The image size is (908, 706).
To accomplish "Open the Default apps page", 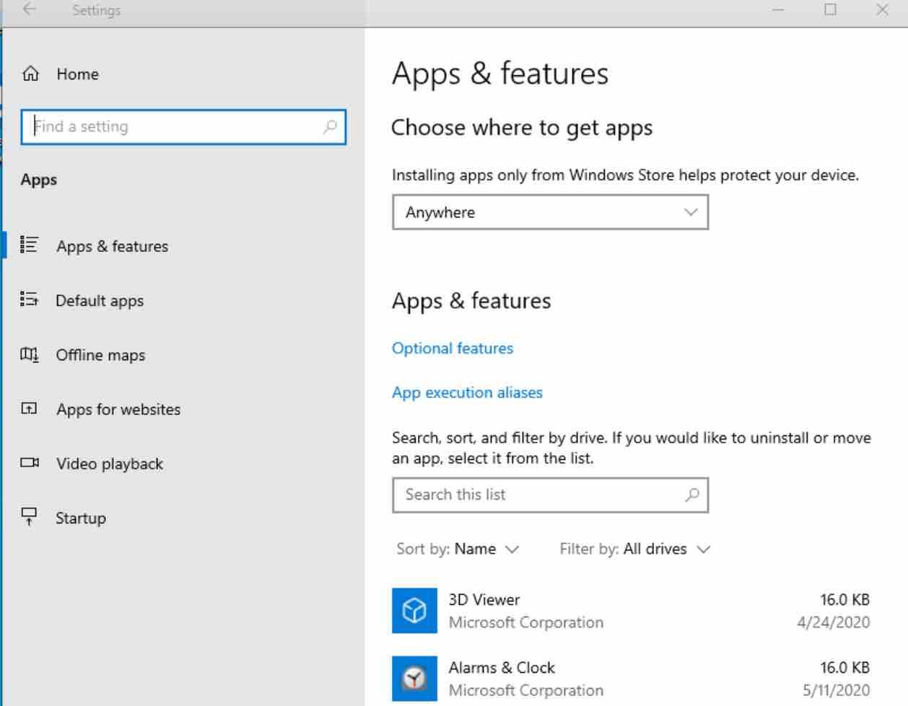I will point(100,300).
